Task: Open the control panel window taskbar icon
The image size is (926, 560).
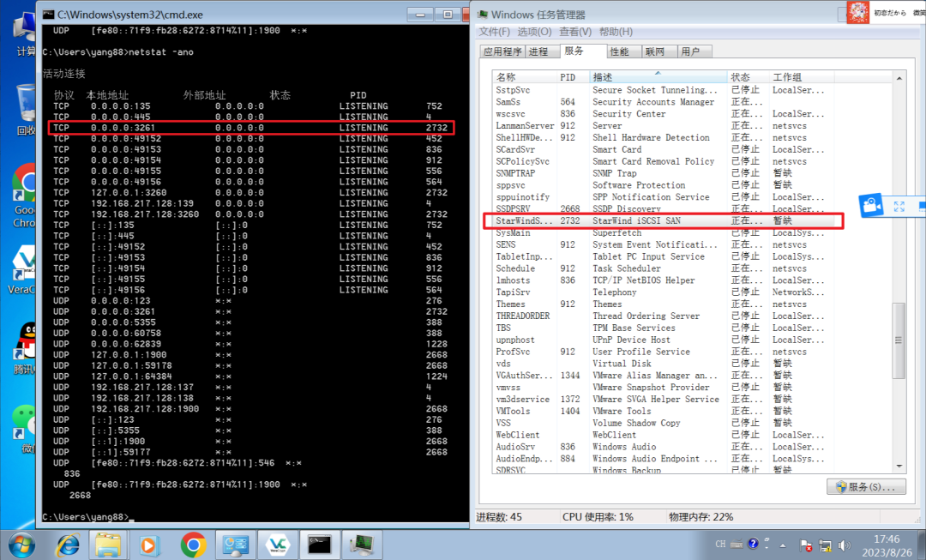Action: click(234, 545)
